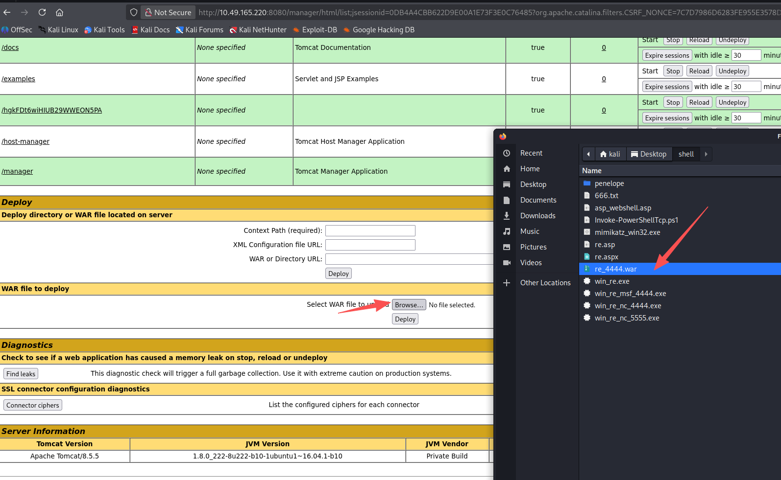This screenshot has width=781, height=480.
Task: Open Other Locations in sidebar
Action: 545,283
